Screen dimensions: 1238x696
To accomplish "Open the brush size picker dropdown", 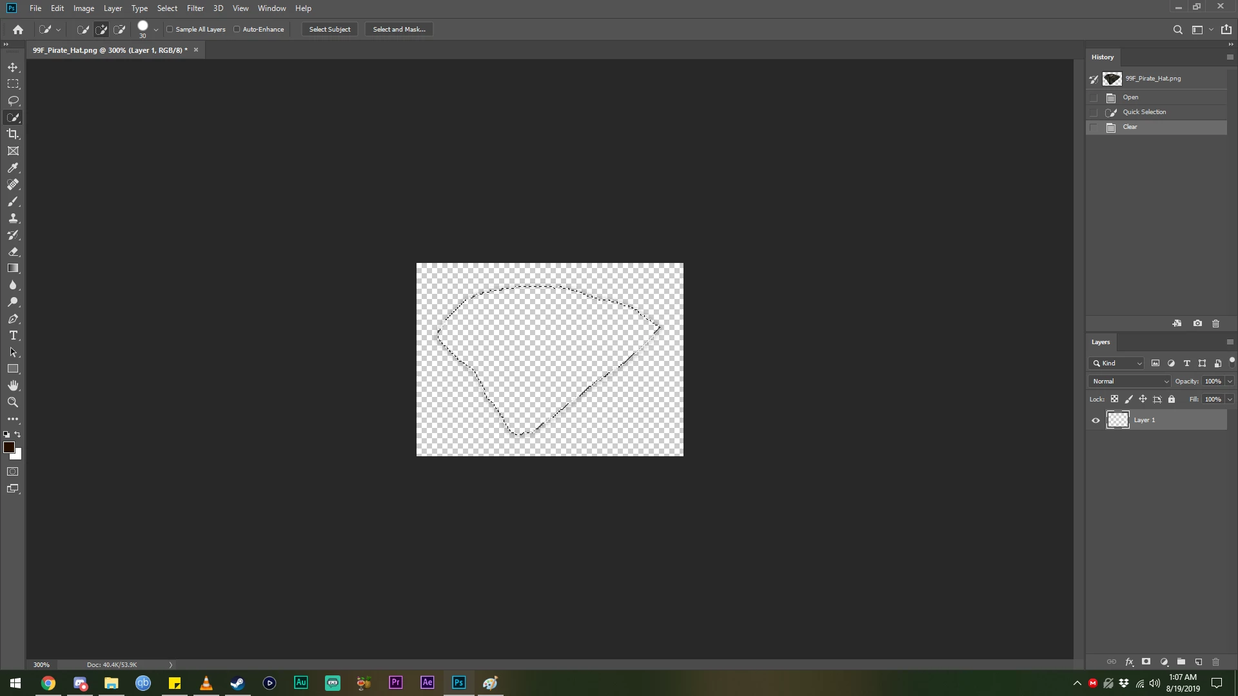I will (155, 30).
